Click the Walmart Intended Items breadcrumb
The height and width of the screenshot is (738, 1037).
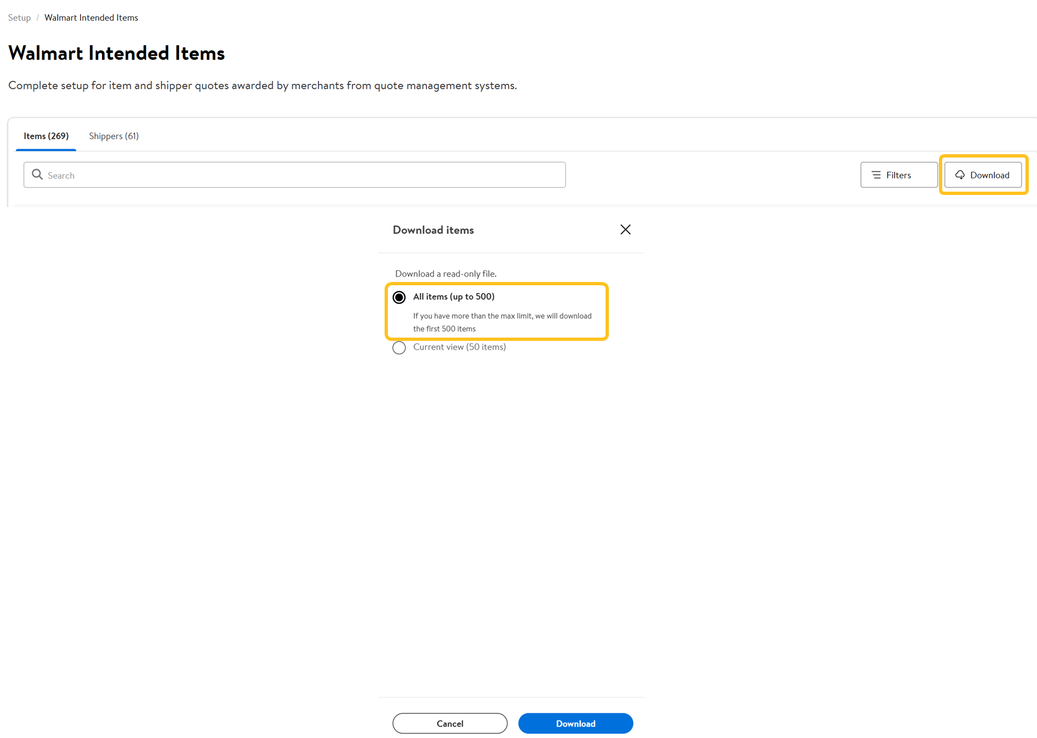[x=91, y=18]
